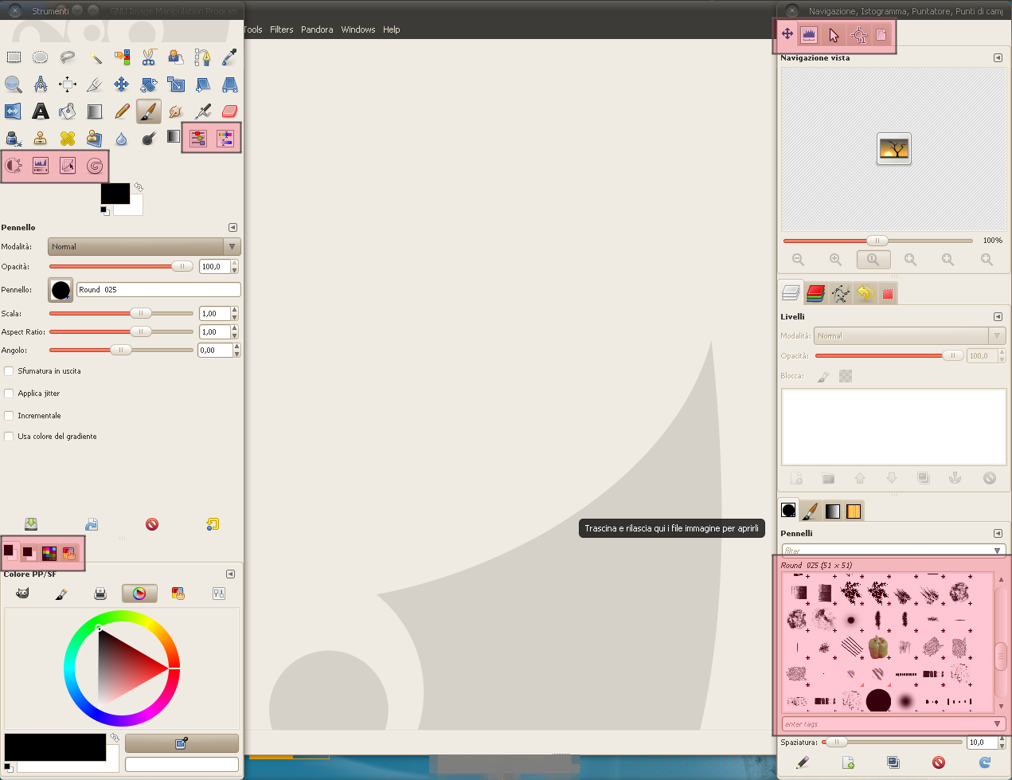This screenshot has width=1012, height=780.
Task: Select the Eraser tool
Action: 229,111
